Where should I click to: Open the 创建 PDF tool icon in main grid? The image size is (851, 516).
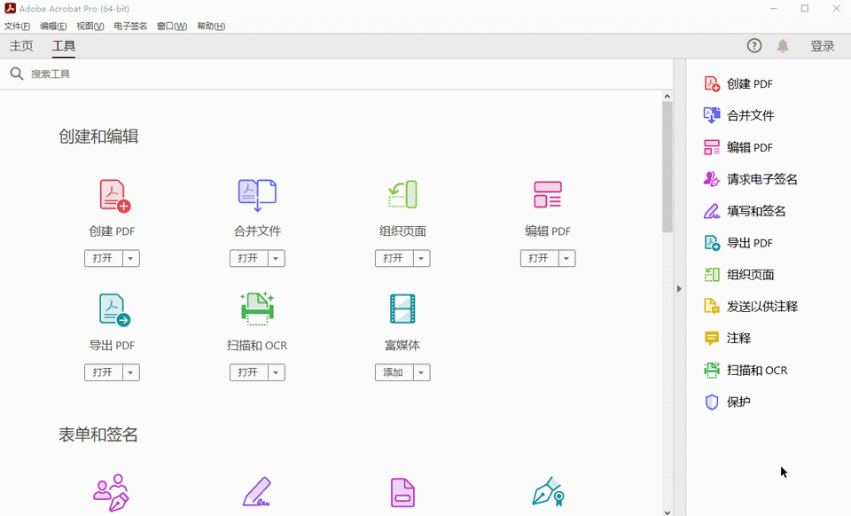[x=114, y=196]
